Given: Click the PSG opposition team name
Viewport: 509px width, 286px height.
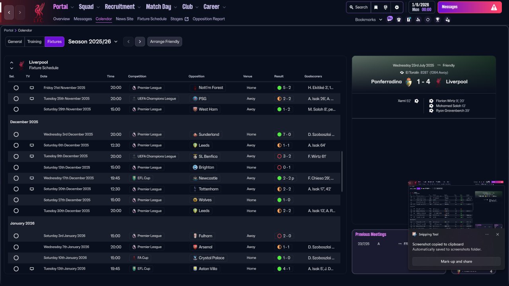Looking at the screenshot, I should click(x=203, y=99).
